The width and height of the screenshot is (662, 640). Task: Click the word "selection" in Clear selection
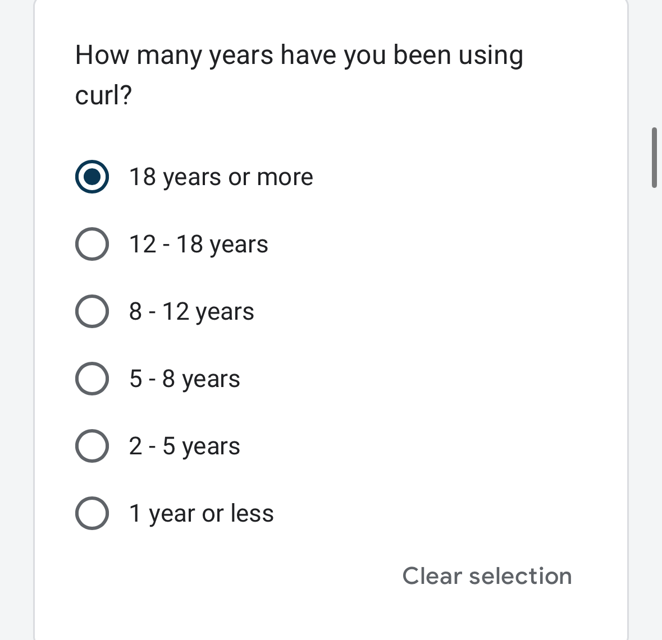[521, 576]
